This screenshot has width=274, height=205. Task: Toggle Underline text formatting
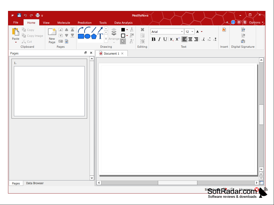(165, 39)
